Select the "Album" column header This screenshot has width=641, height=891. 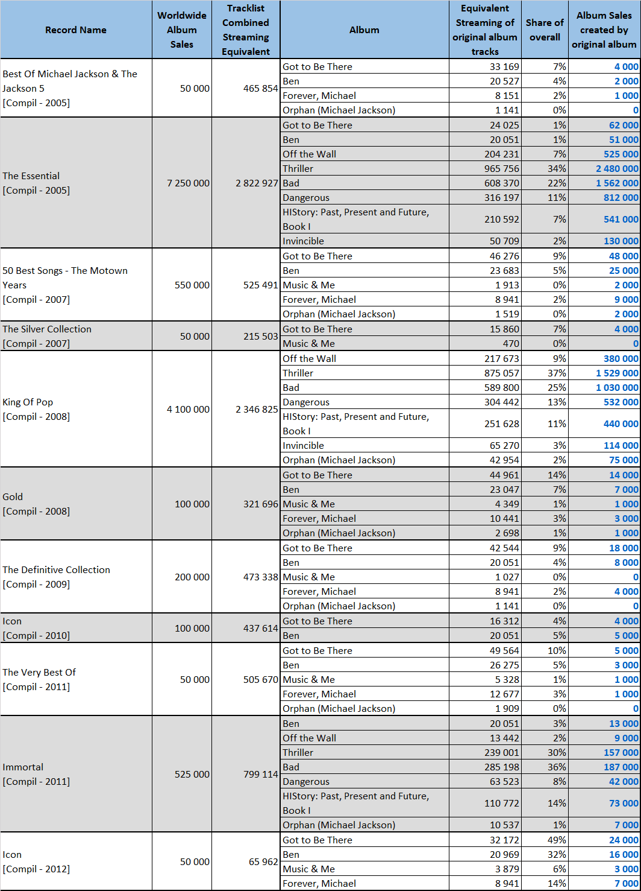point(364,30)
